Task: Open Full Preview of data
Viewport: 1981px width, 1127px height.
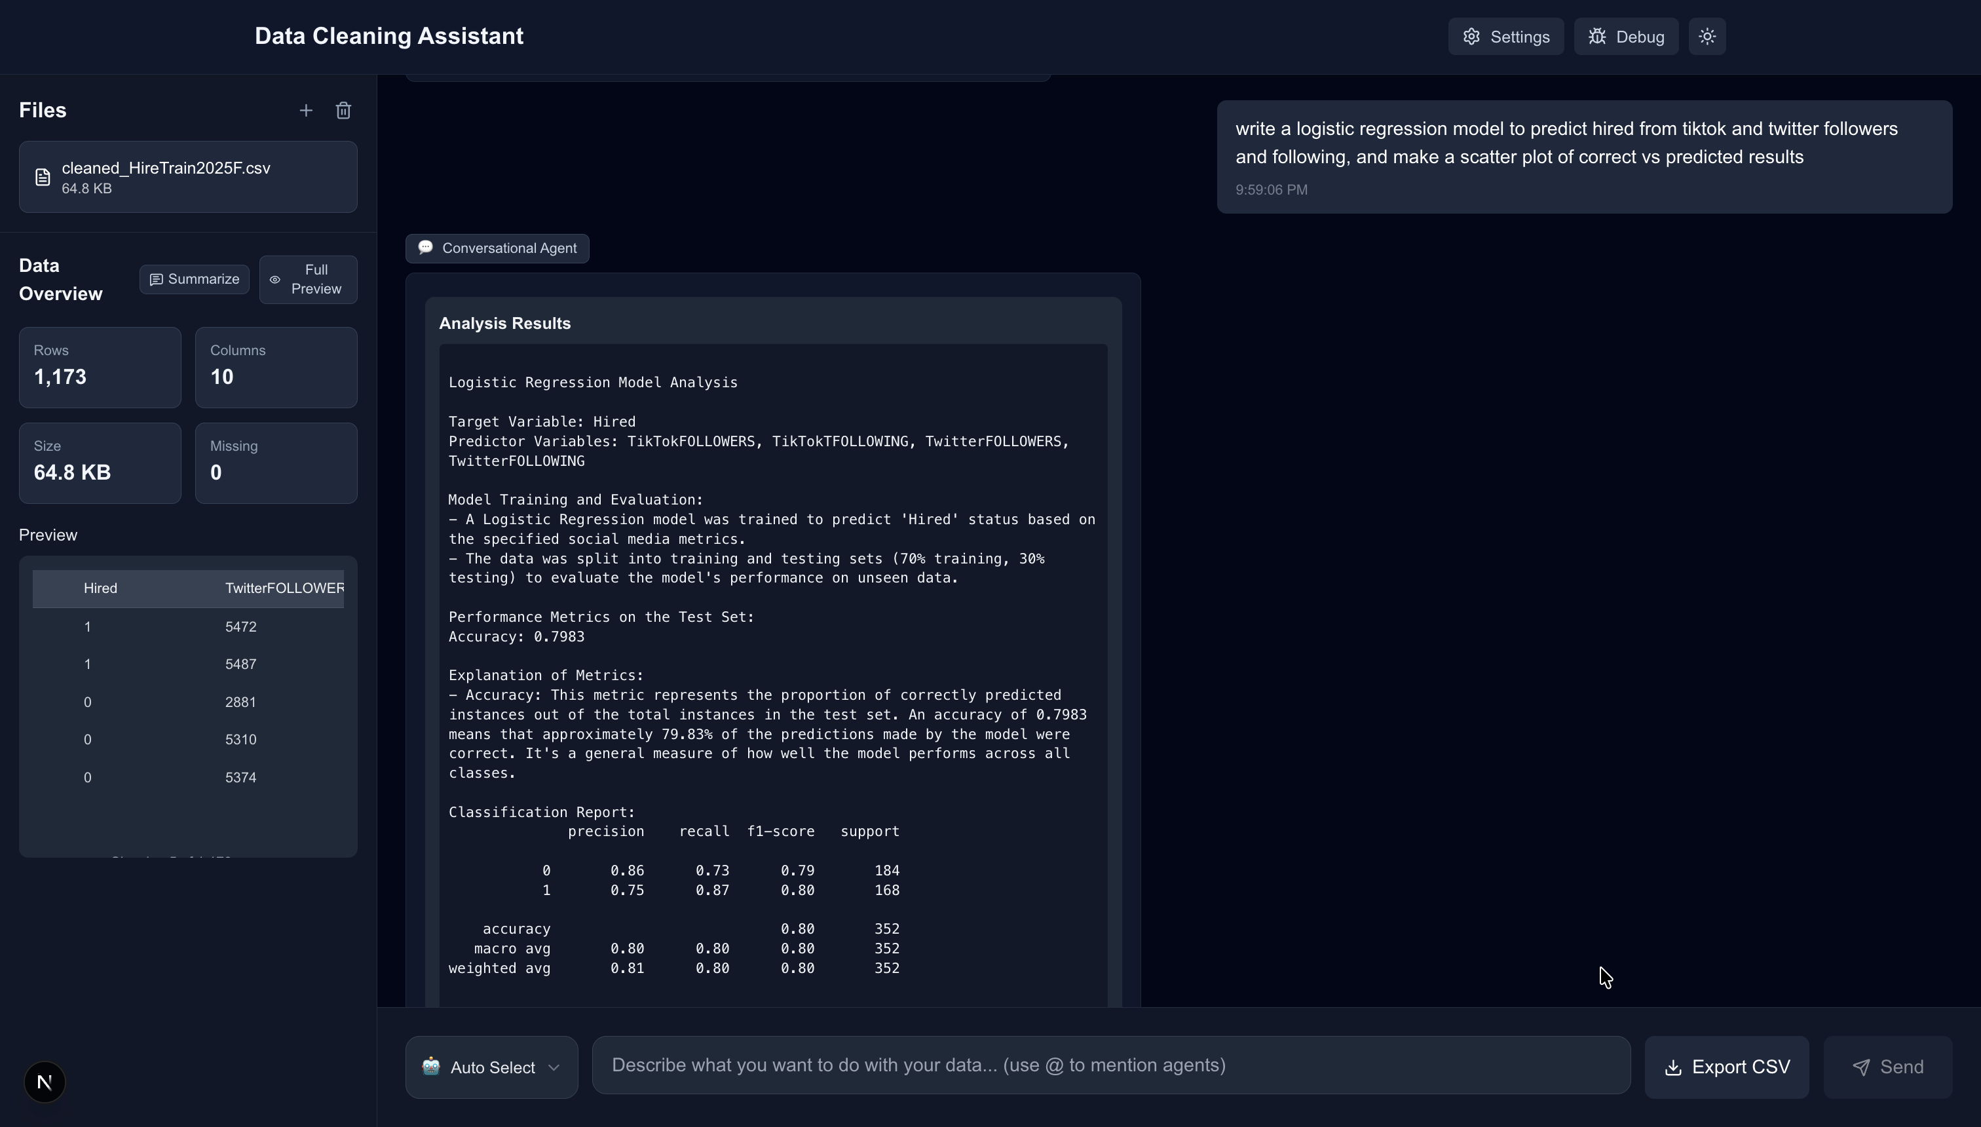Action: (x=308, y=279)
